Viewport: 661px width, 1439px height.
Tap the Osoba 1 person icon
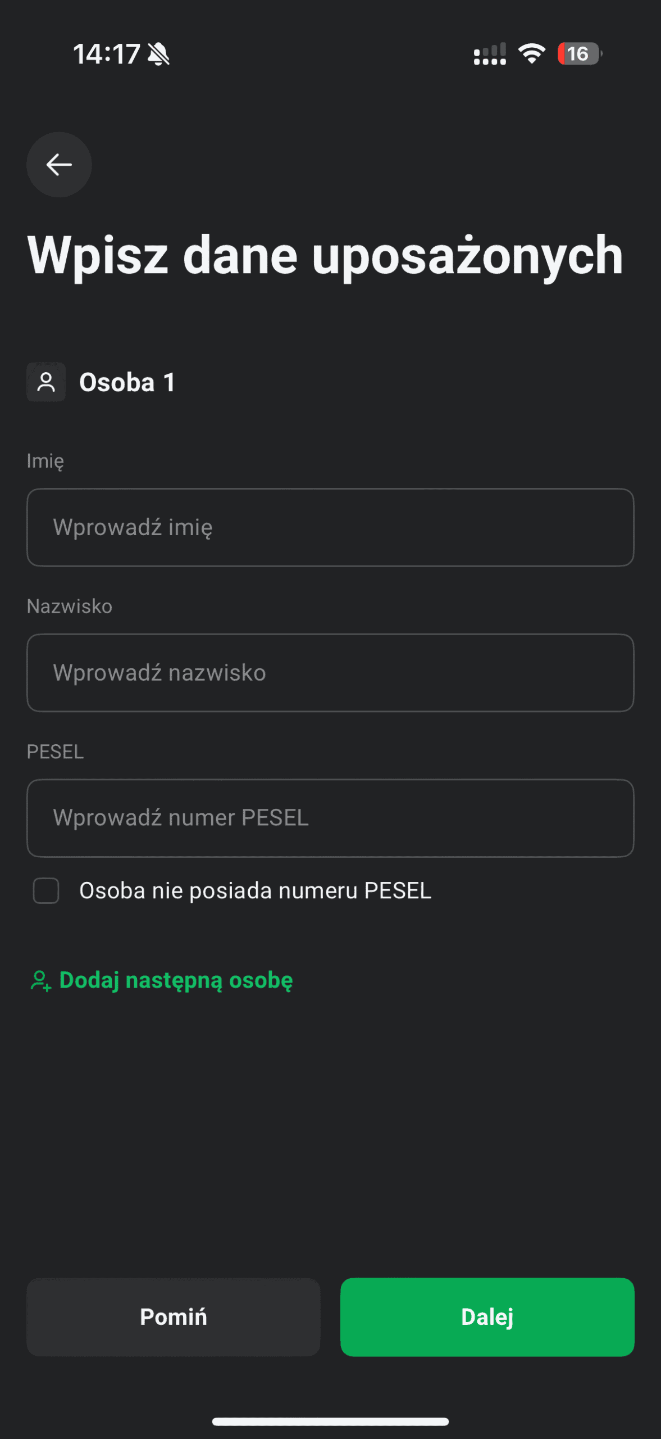point(46,382)
